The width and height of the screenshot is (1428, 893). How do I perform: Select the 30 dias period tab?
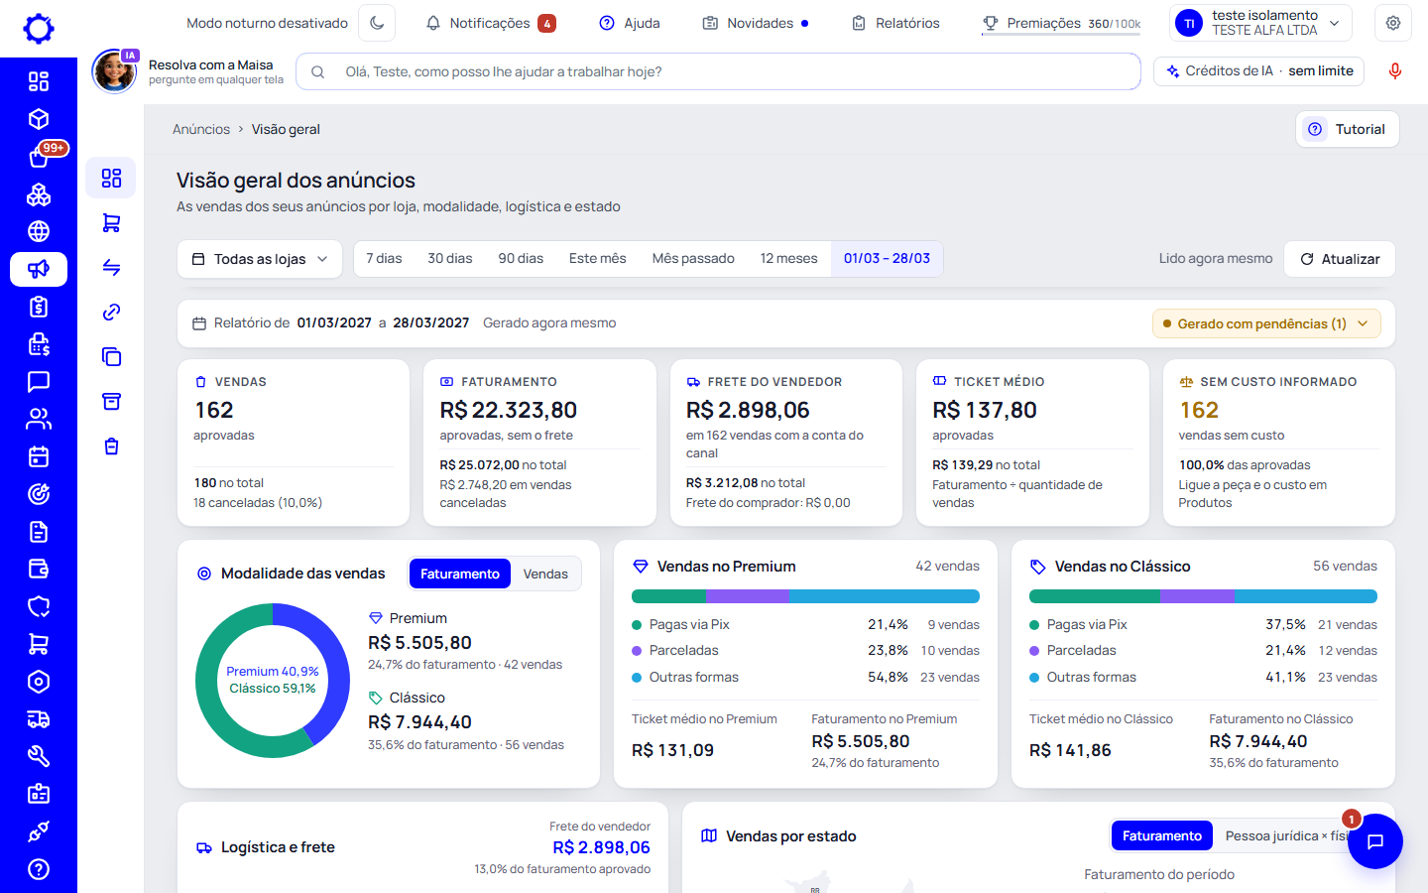click(450, 259)
